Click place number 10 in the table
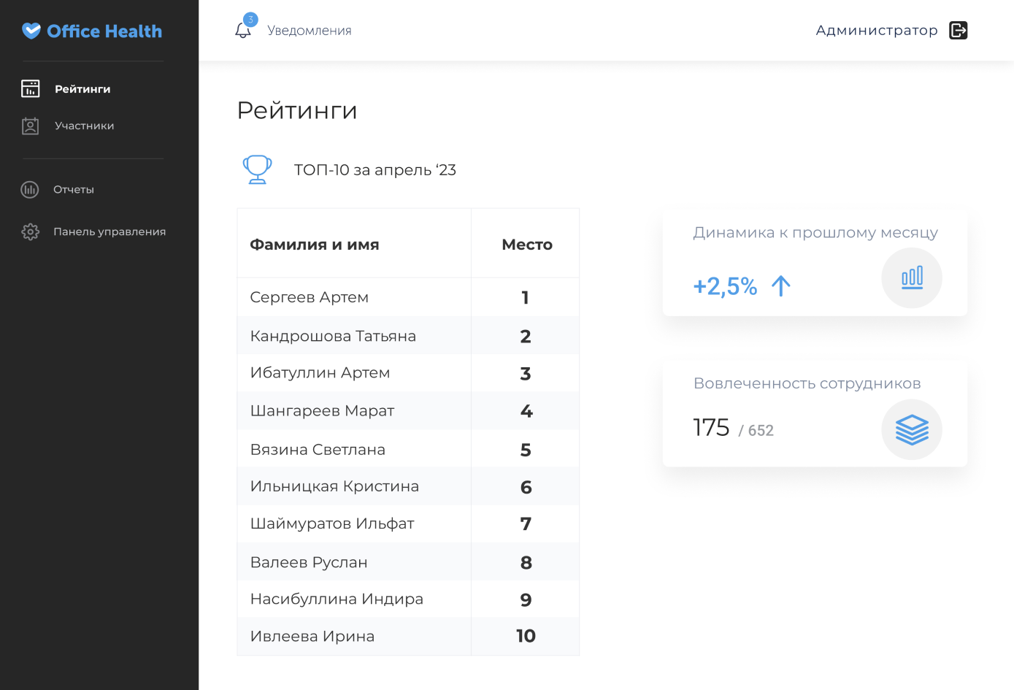Viewport: 1014px width, 690px height. pos(526,636)
